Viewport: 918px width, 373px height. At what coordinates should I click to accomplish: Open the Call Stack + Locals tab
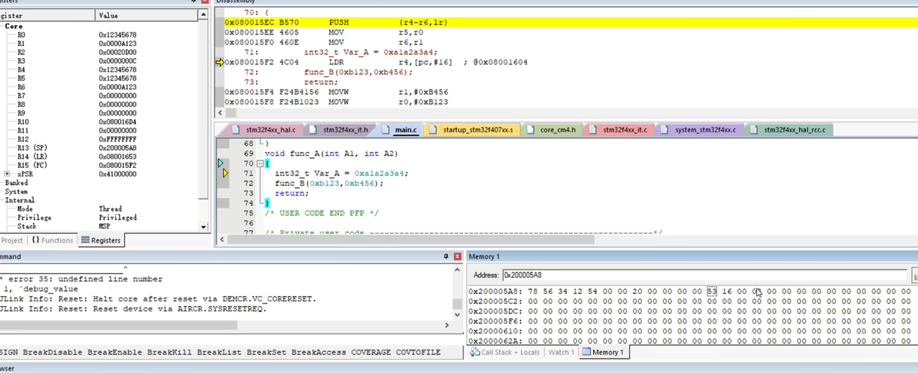tap(504, 352)
